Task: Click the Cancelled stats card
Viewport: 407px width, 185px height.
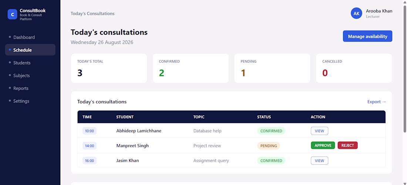Action: coord(354,68)
